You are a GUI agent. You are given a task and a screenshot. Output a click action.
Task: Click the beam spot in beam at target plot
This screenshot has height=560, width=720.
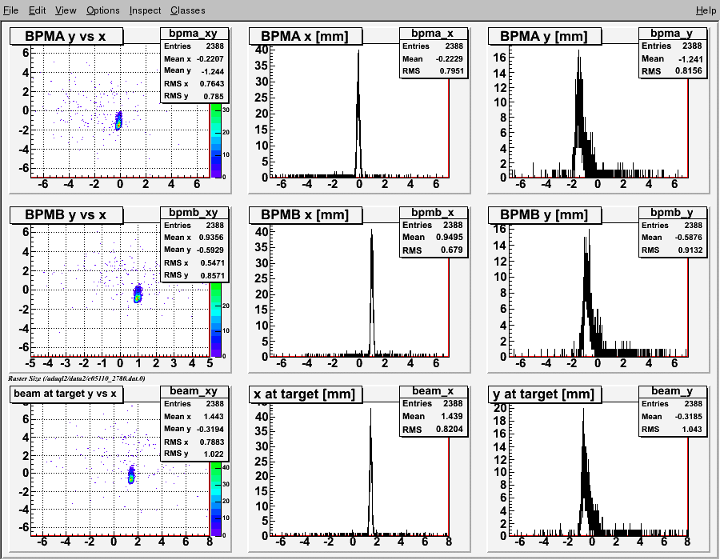131,474
